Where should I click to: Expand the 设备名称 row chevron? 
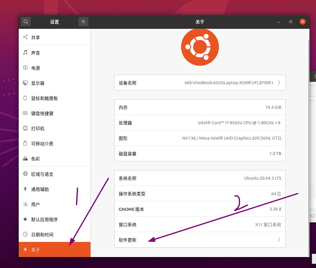(x=279, y=82)
